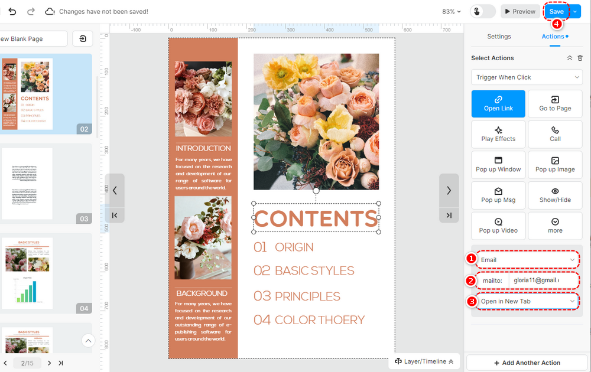Screen dimensions: 591x372
Task: Click the import page icon button
Action: (x=83, y=39)
